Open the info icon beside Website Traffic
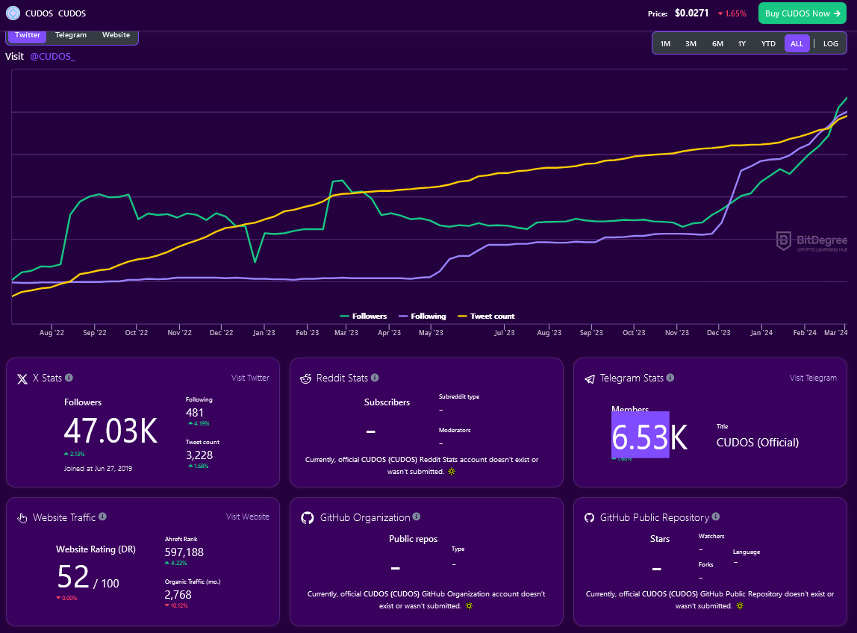The image size is (857, 633). 102,517
